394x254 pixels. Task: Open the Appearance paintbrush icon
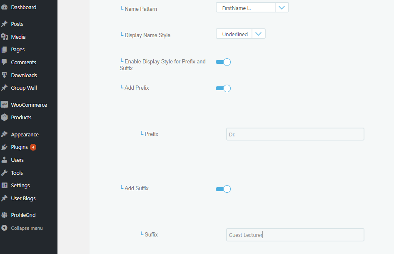coord(6,134)
